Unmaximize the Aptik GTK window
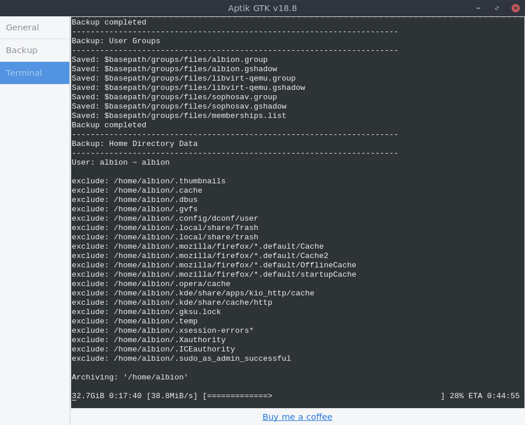The image size is (525, 425). pyautogui.click(x=498, y=8)
